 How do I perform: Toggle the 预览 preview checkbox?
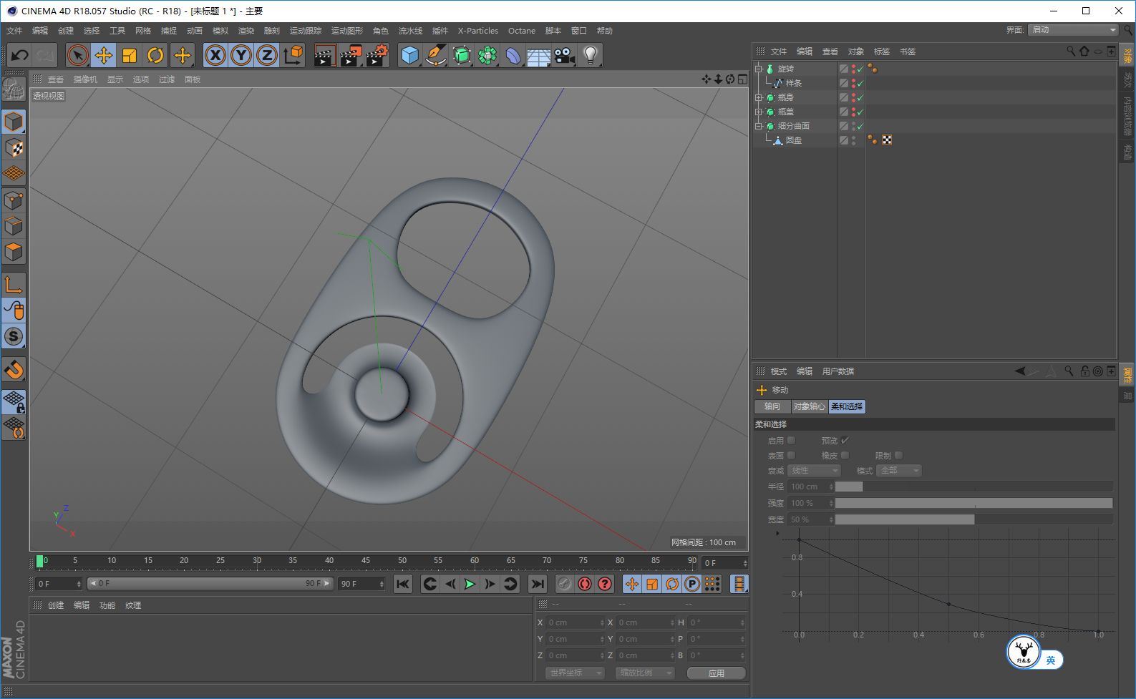coord(845,441)
